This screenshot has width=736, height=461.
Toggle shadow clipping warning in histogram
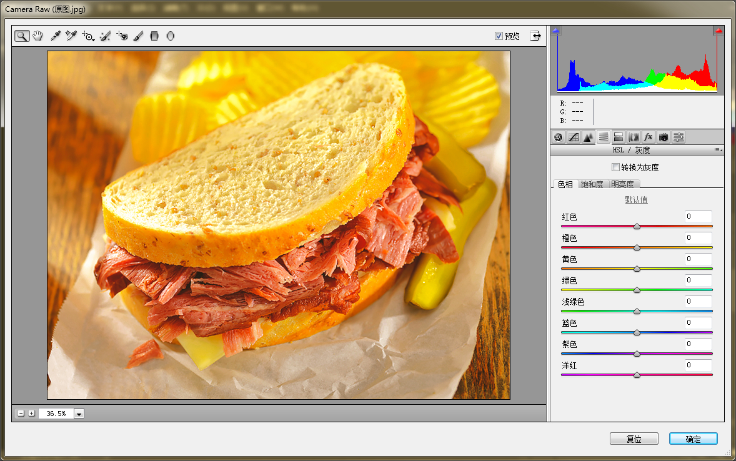[x=556, y=31]
